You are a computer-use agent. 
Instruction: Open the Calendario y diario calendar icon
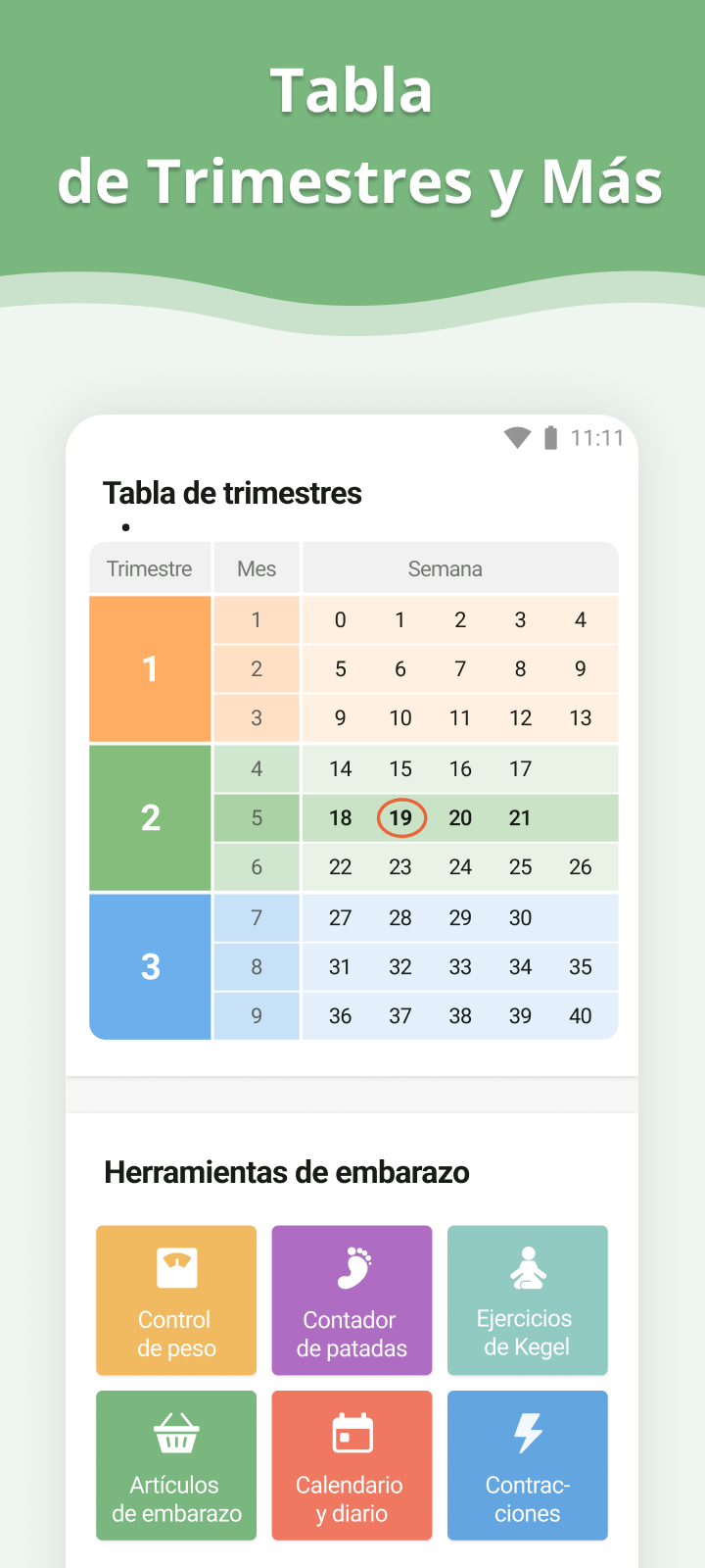click(x=352, y=1433)
